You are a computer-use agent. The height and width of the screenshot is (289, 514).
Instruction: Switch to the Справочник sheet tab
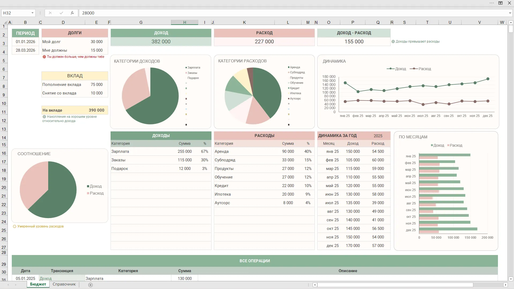coord(64,284)
